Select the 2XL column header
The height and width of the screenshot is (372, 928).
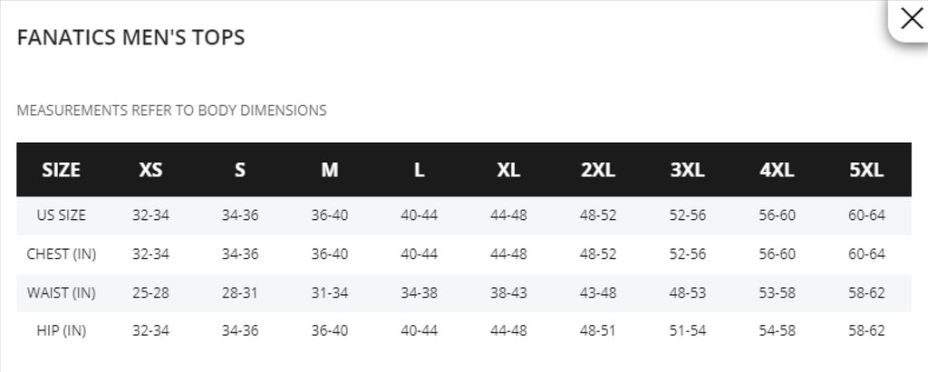[598, 170]
